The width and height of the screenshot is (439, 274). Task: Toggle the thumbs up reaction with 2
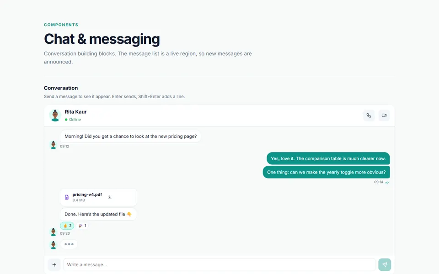click(67, 226)
